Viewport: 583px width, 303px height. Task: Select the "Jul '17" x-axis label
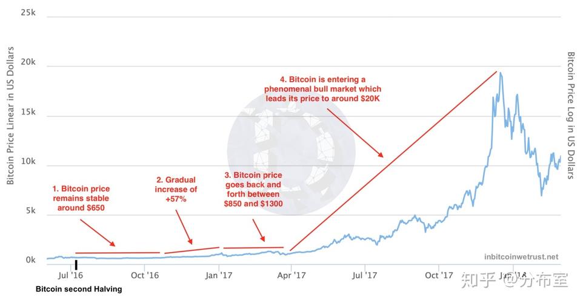click(x=365, y=275)
